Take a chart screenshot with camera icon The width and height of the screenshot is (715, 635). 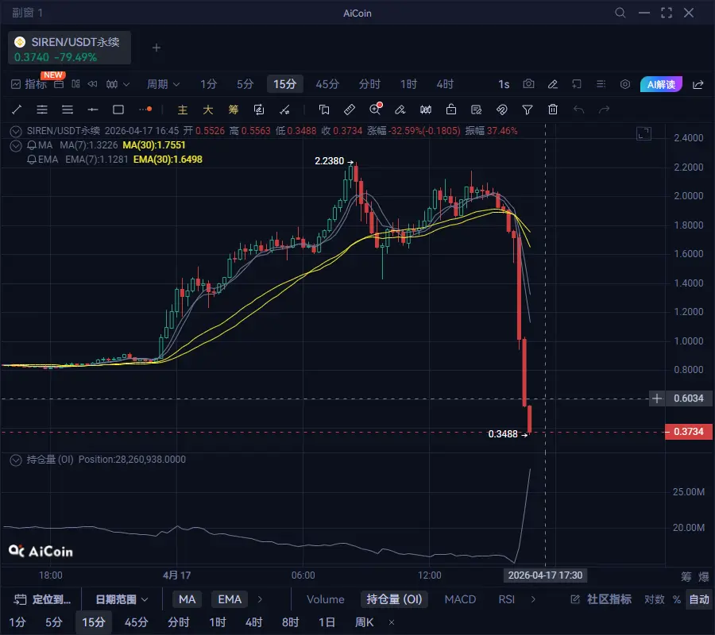tap(528, 84)
